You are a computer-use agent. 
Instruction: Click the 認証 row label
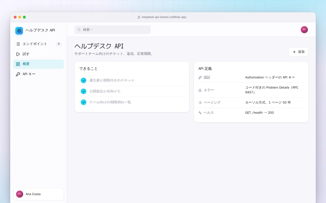point(207,77)
